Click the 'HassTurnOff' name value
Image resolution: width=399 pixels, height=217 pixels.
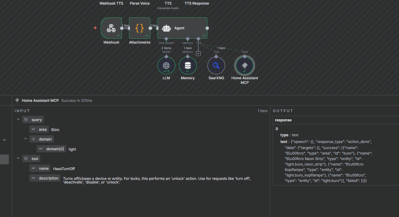click(64, 168)
